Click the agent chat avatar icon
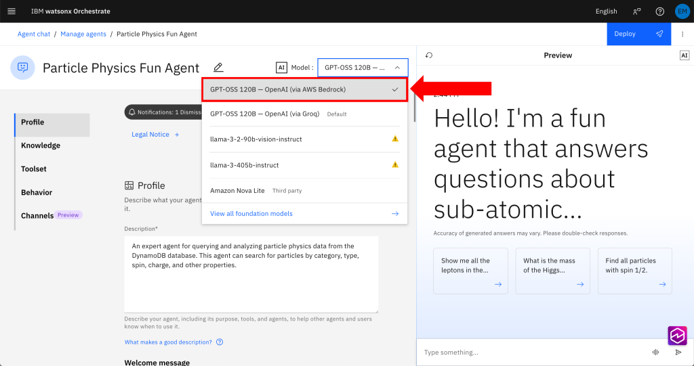The width and height of the screenshot is (694, 366). click(x=22, y=68)
